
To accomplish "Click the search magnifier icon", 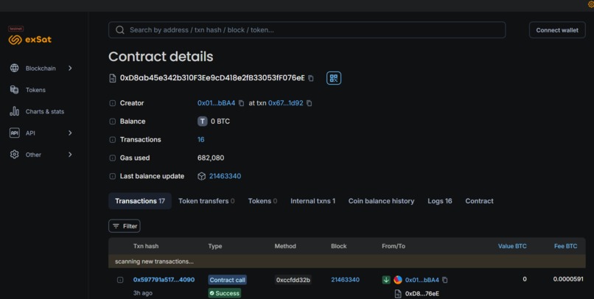I will coord(120,30).
